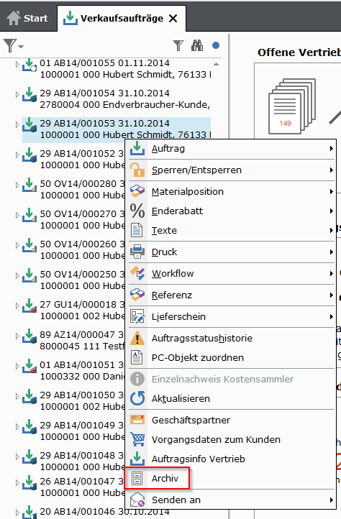The width and height of the screenshot is (341, 519).
Task: Click the printer icon for Druck
Action: coord(137,252)
